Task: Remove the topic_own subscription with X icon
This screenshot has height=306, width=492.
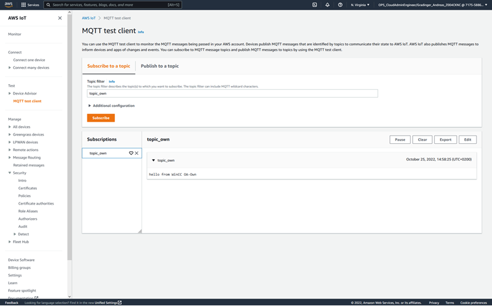Action: pyautogui.click(x=137, y=153)
